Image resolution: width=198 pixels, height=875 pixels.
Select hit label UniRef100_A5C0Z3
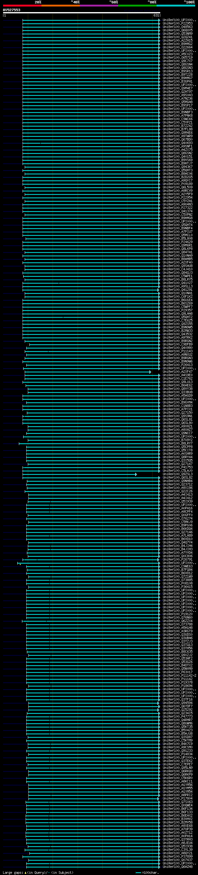tap(178, 54)
